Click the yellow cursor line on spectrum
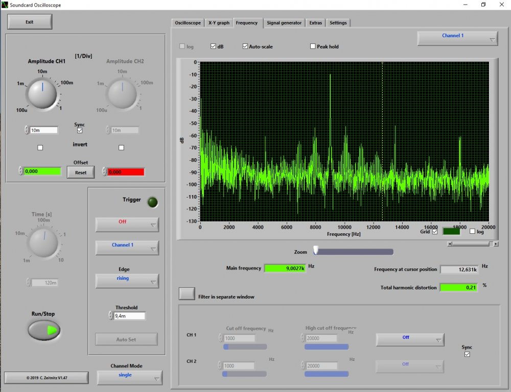The width and height of the screenshot is (511, 392). (382, 141)
